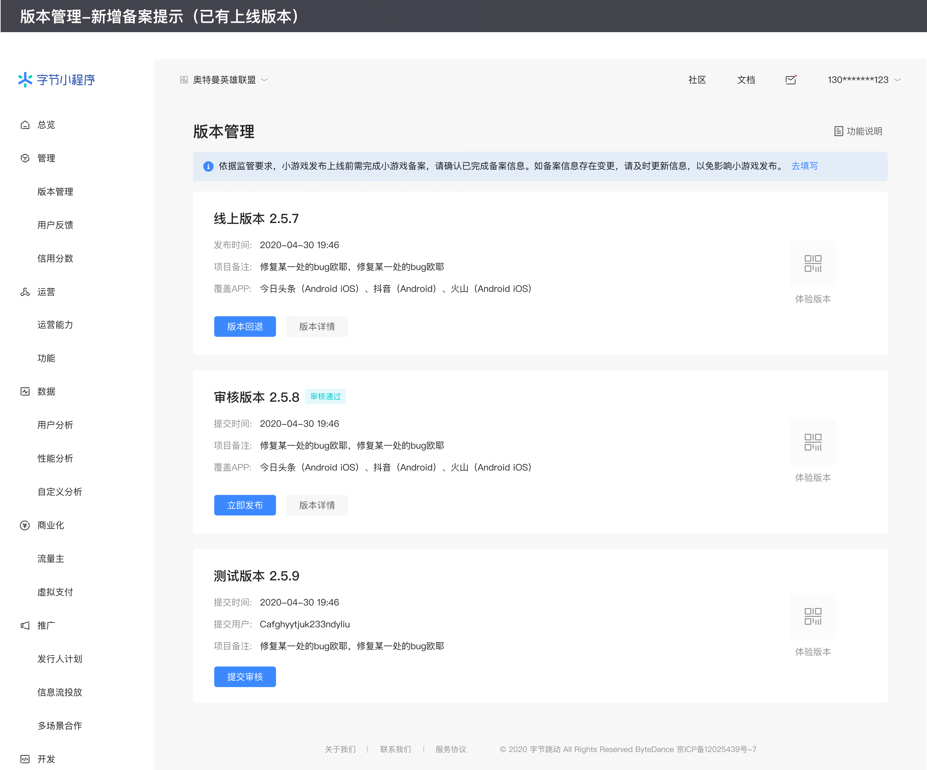Go to 用户反馈 sidebar item
The image size is (927, 770).
[55, 225]
